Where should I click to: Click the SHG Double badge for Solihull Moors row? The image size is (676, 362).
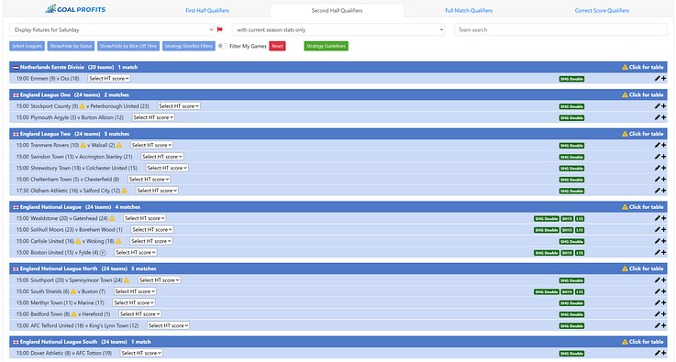pyautogui.click(x=547, y=230)
